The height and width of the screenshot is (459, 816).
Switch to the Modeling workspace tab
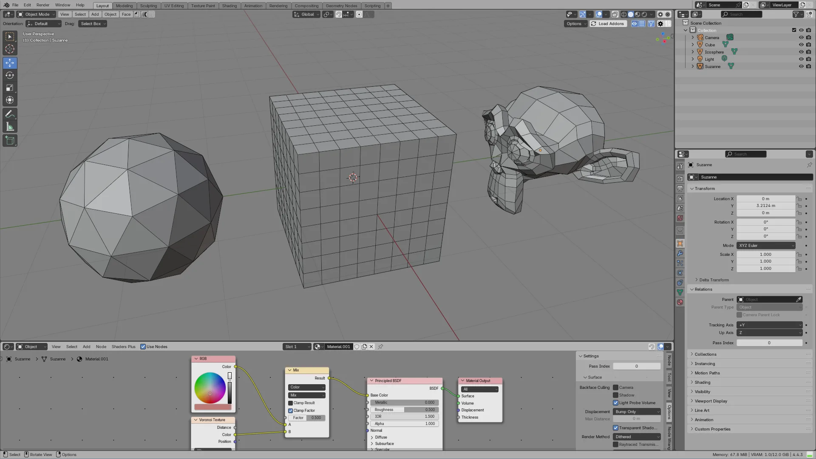[x=124, y=6]
